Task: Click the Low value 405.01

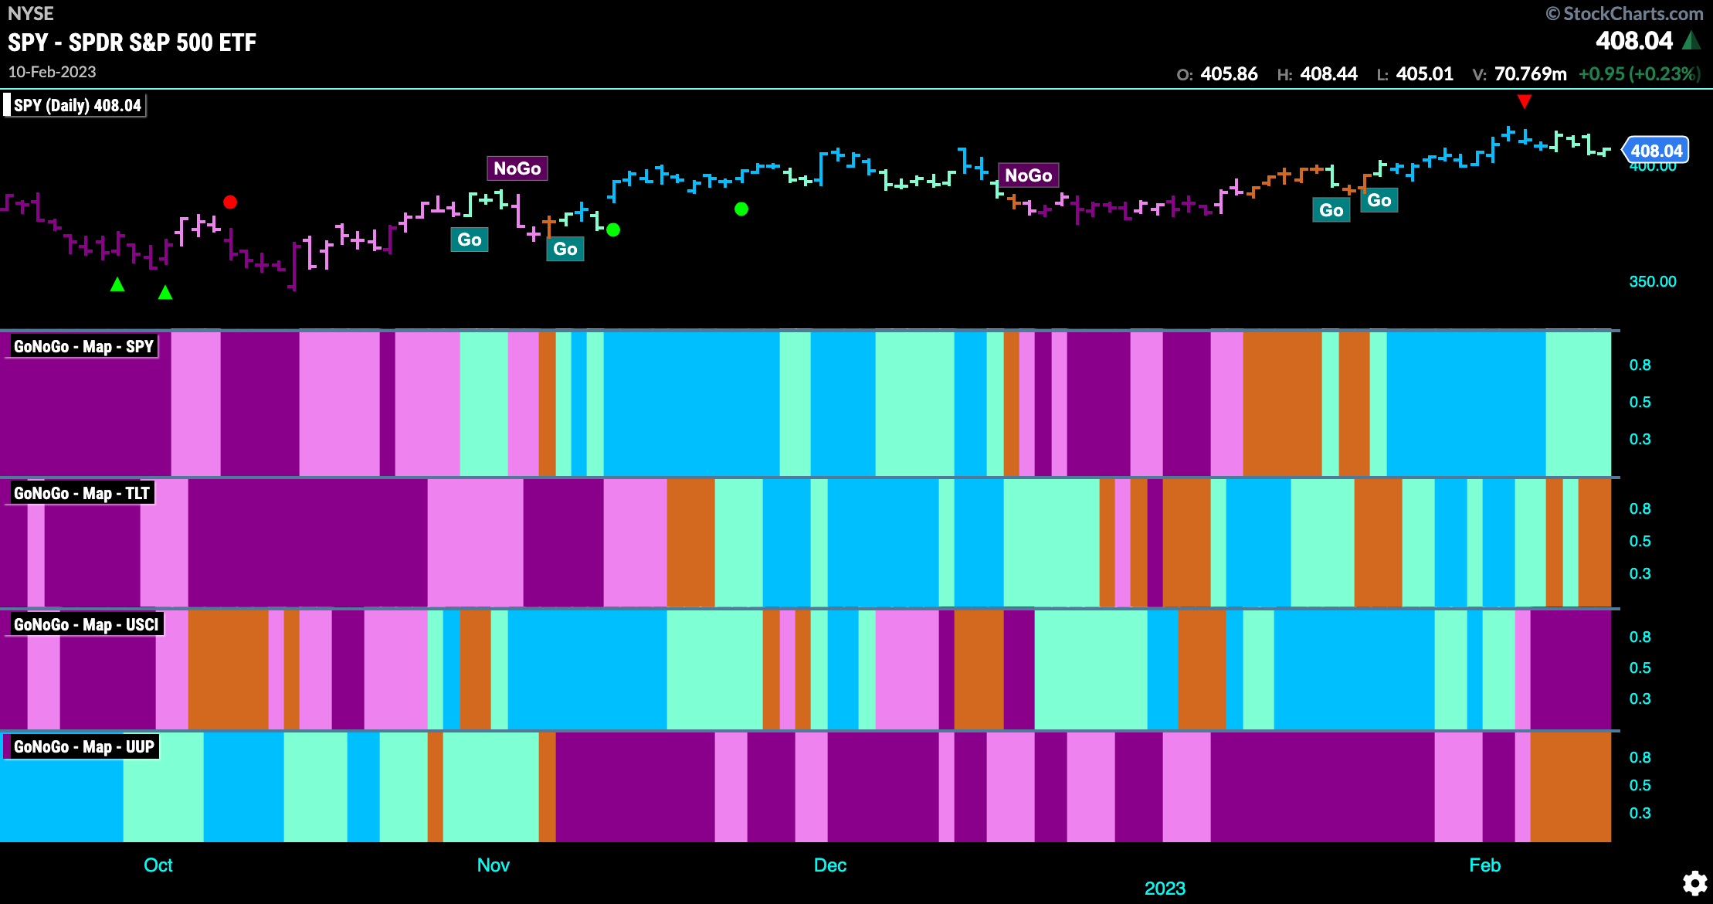Action: point(1425,74)
